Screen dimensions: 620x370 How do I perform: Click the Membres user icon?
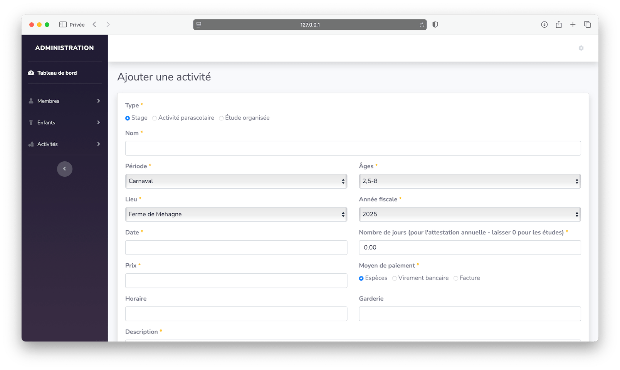[x=31, y=101]
